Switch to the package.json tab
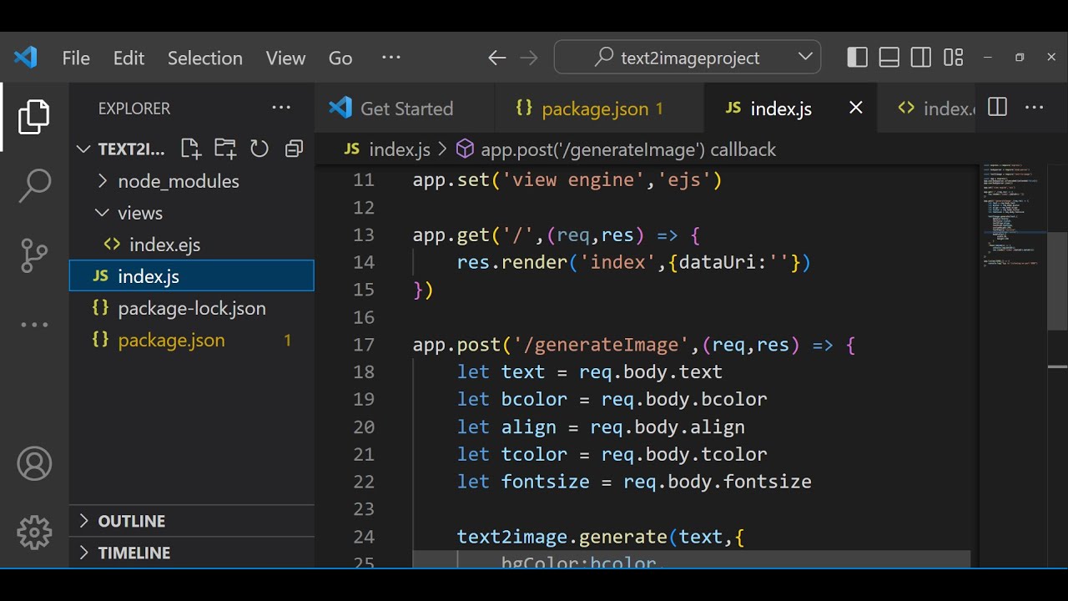Screen dimensions: 1068x601 pos(594,109)
